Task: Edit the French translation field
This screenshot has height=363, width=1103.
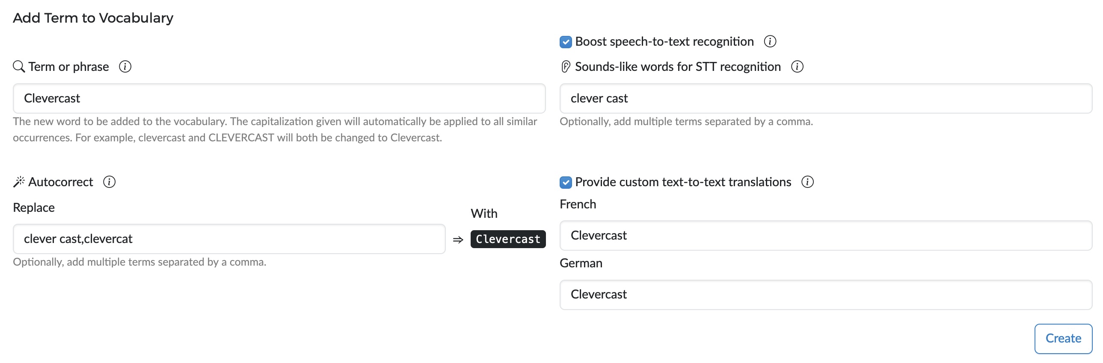Action: coord(826,236)
